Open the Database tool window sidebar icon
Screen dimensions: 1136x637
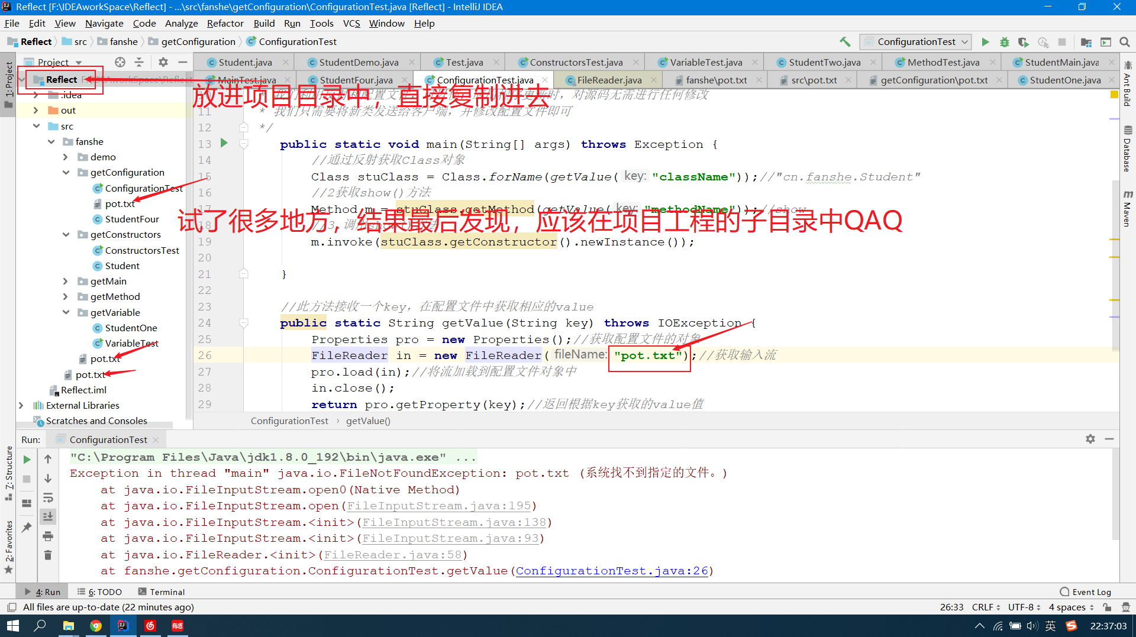[x=1128, y=147]
